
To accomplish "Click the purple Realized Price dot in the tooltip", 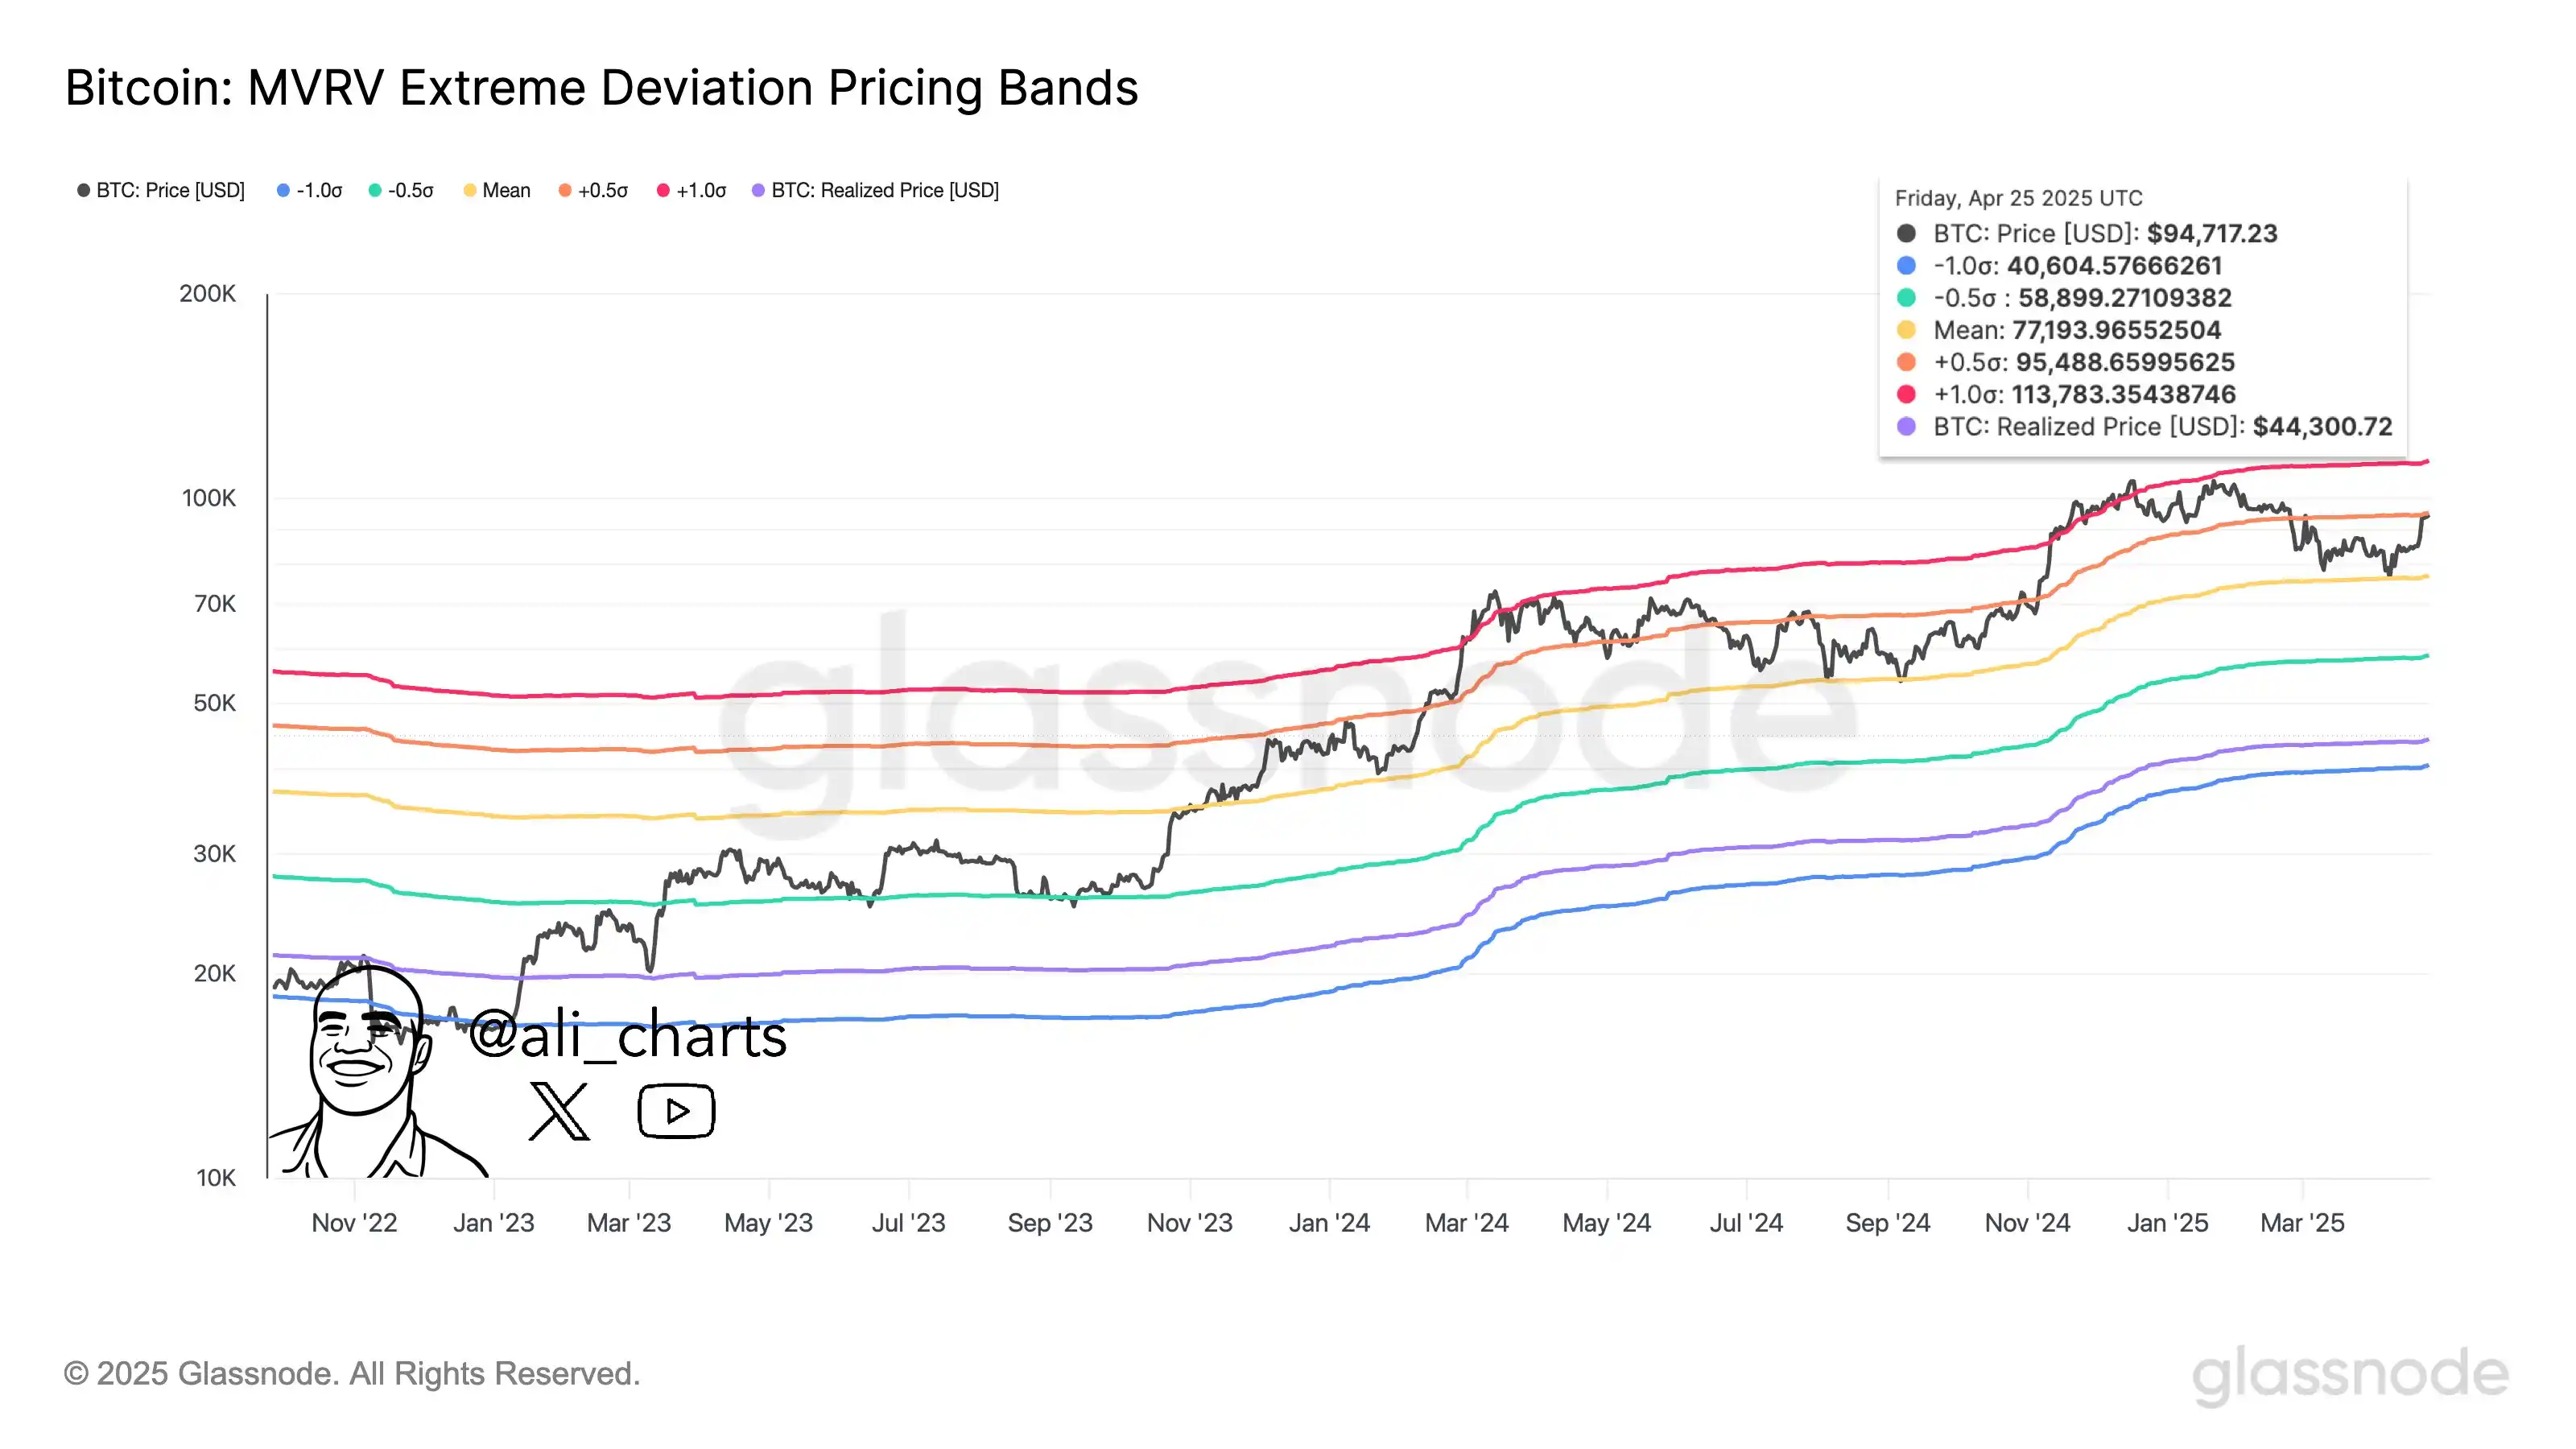I will (1906, 427).
